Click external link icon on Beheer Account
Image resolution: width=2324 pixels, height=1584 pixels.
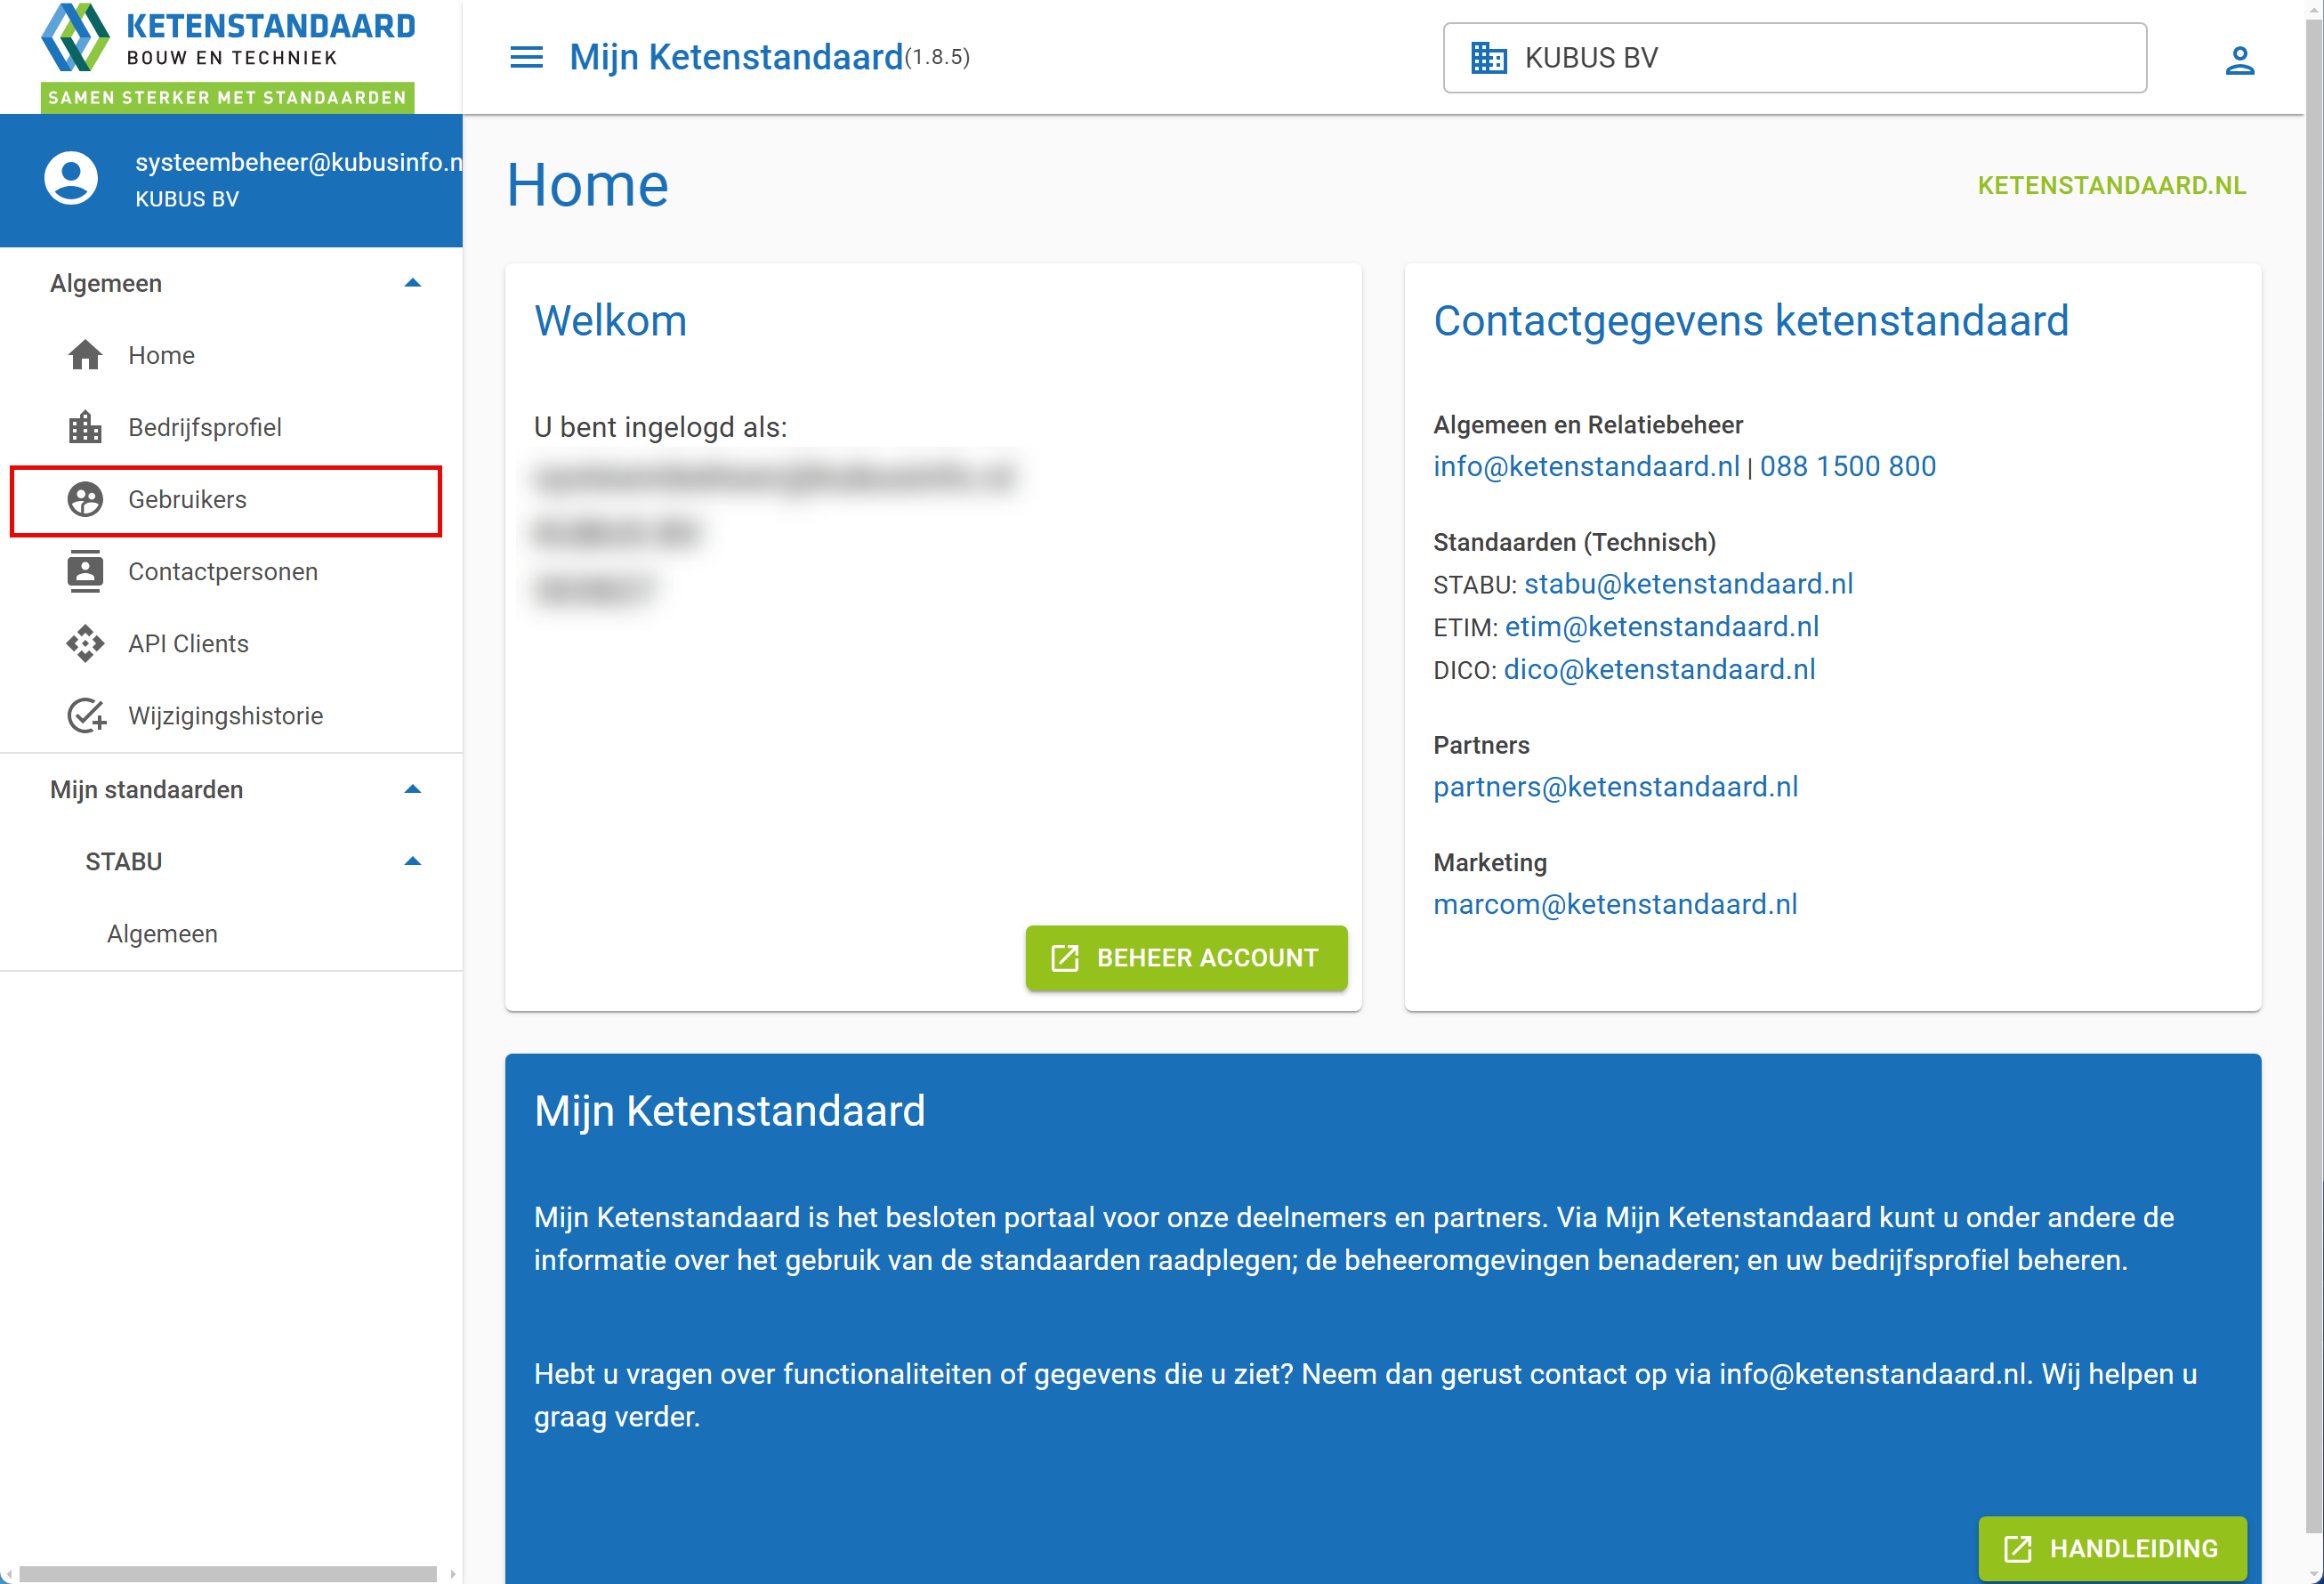pyautogui.click(x=1065, y=958)
